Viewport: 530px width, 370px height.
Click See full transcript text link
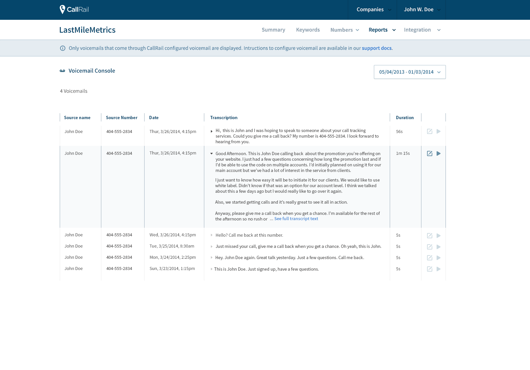tap(296, 219)
